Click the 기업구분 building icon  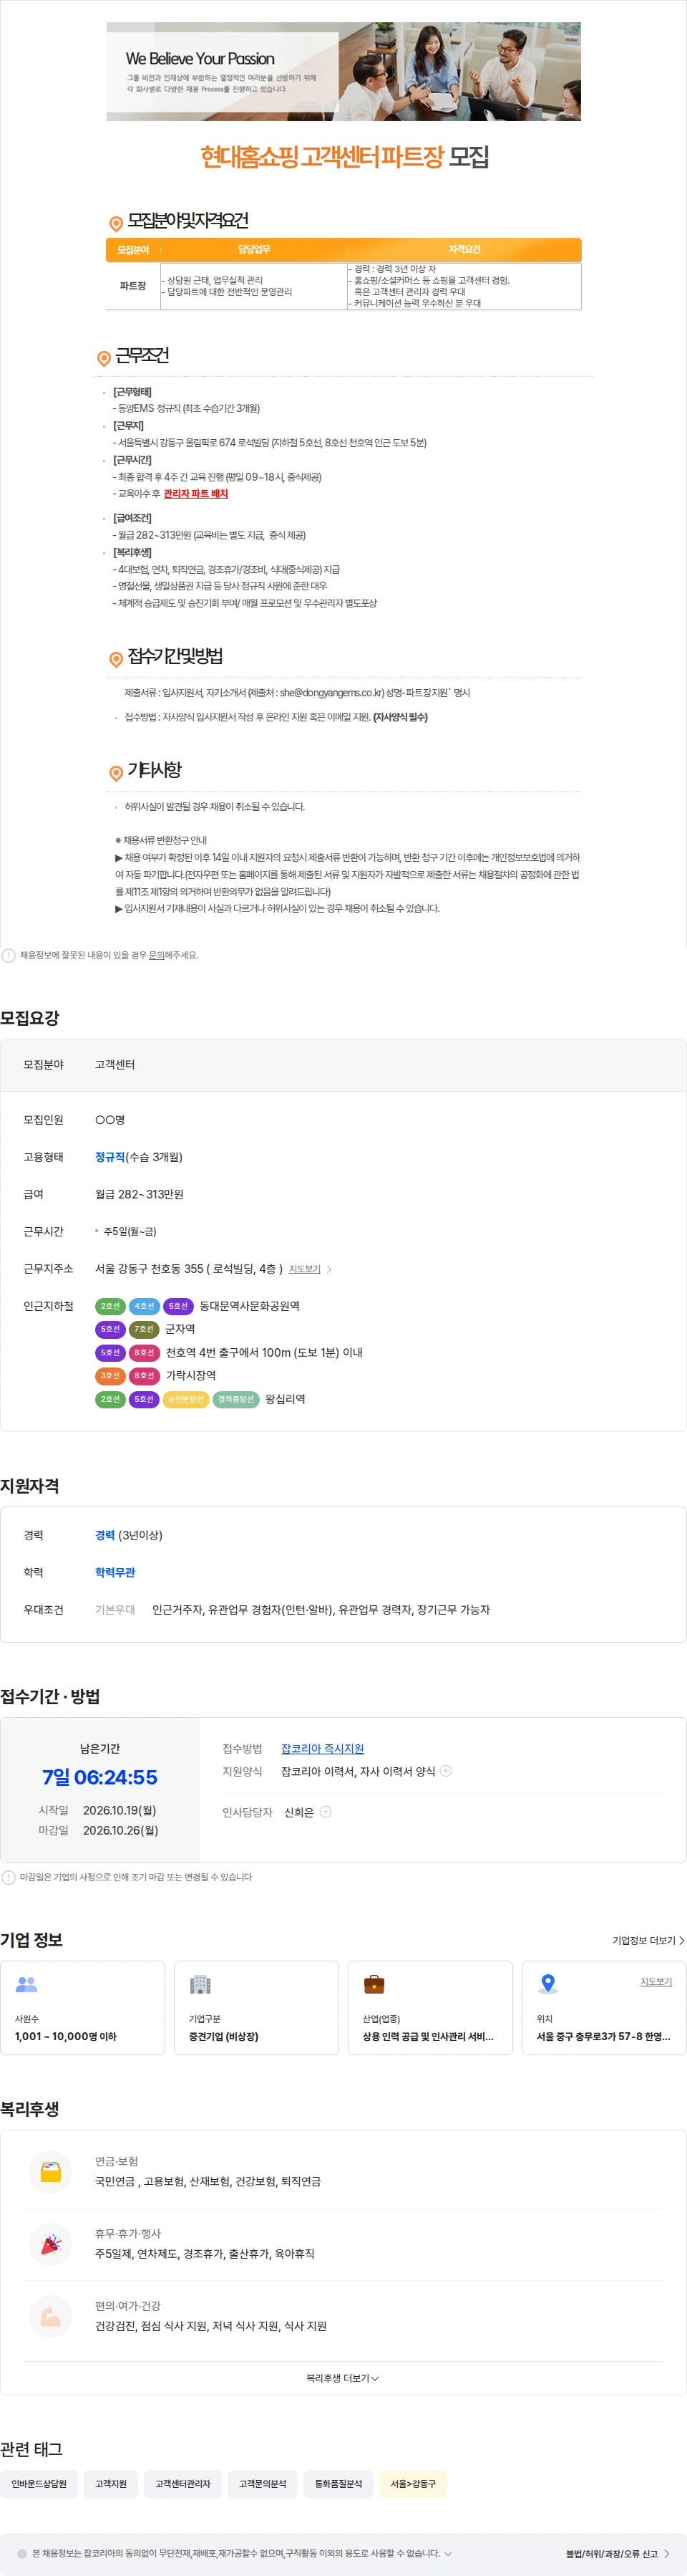pos(200,1984)
